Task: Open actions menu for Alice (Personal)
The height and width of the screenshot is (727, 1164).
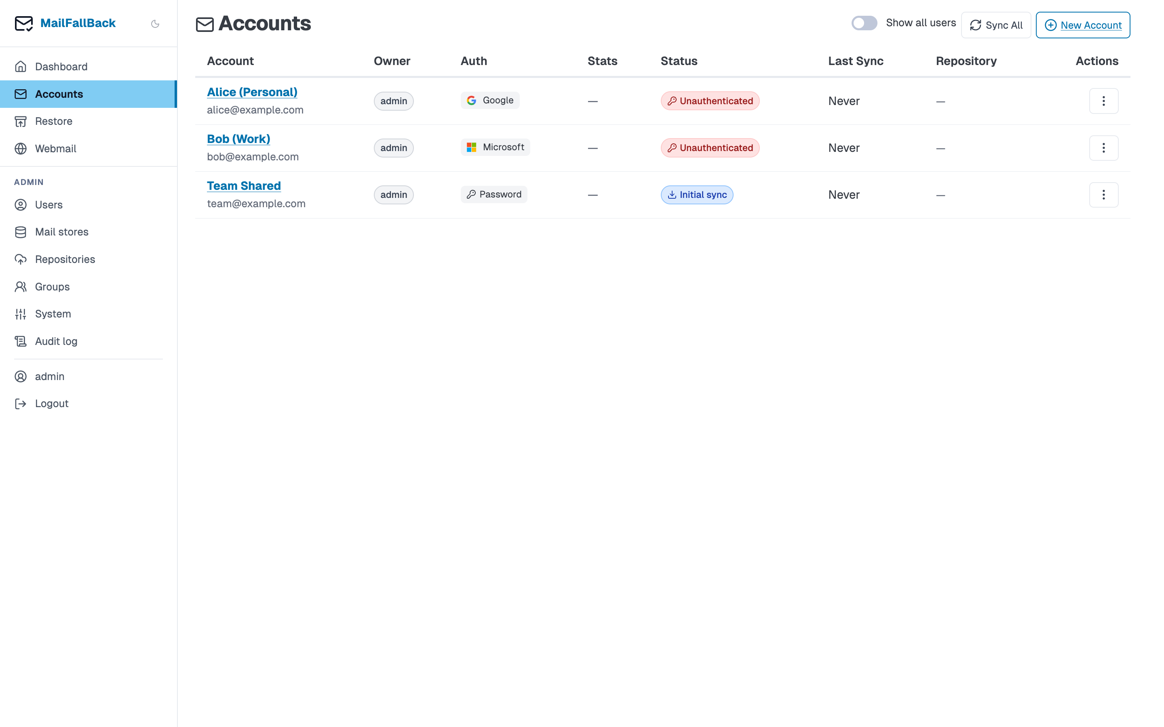Action: (1103, 101)
